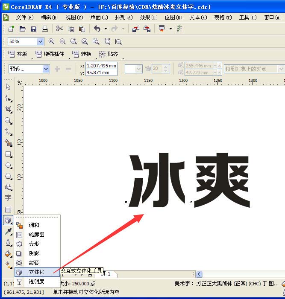Viewport: 285px width, 299px height.
Task: Expand the 预设 preset dropdown
Action: (46, 69)
